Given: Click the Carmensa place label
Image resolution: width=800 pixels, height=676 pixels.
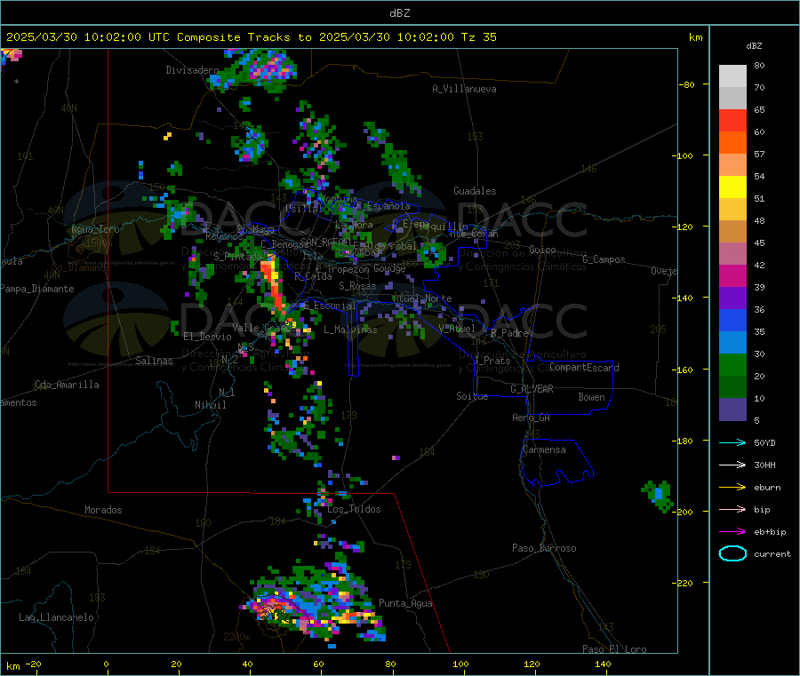Looking at the screenshot, I should 544,450.
